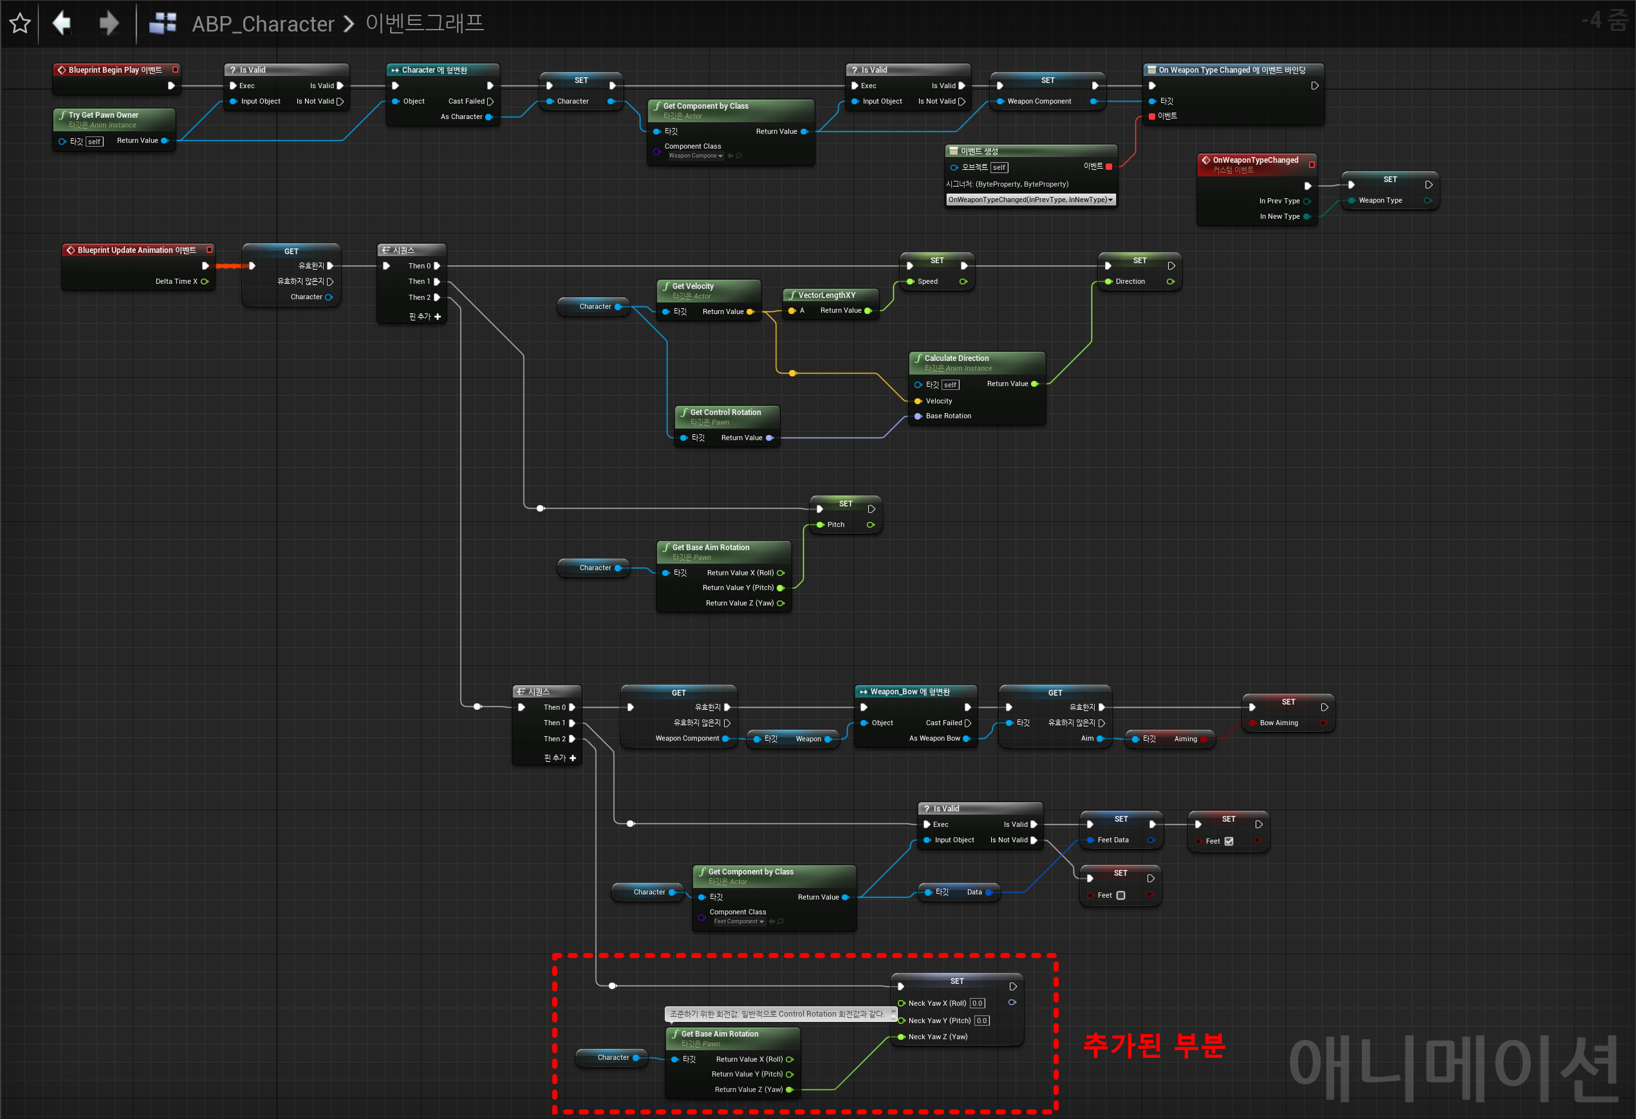Click reroute node on wire leading to Pitch SET
Viewport: 1636px width, 1119px height.
tap(541, 508)
